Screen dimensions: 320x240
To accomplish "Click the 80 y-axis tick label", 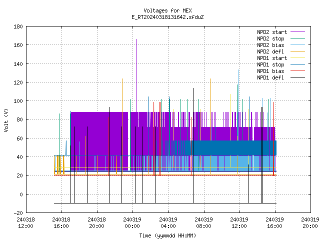I will [19, 119].
